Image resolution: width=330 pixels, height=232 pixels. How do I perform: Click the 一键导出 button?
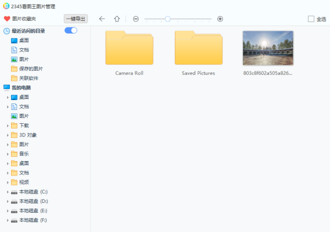coord(75,19)
